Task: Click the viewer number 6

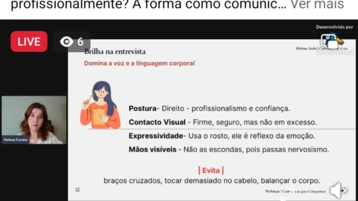Action: [80, 42]
